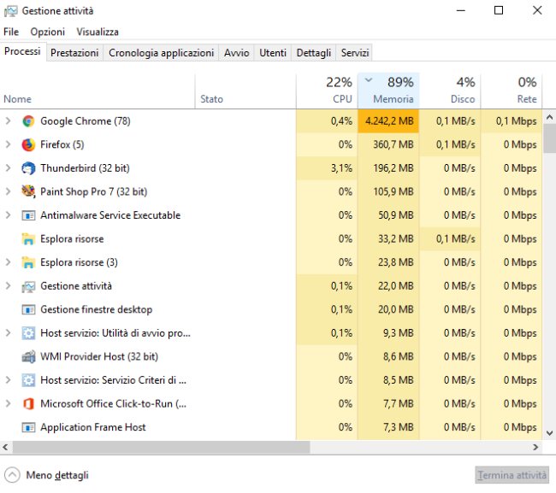Select the WMI Provider Host (32 bit) name
This screenshot has width=556, height=493.
point(99,356)
